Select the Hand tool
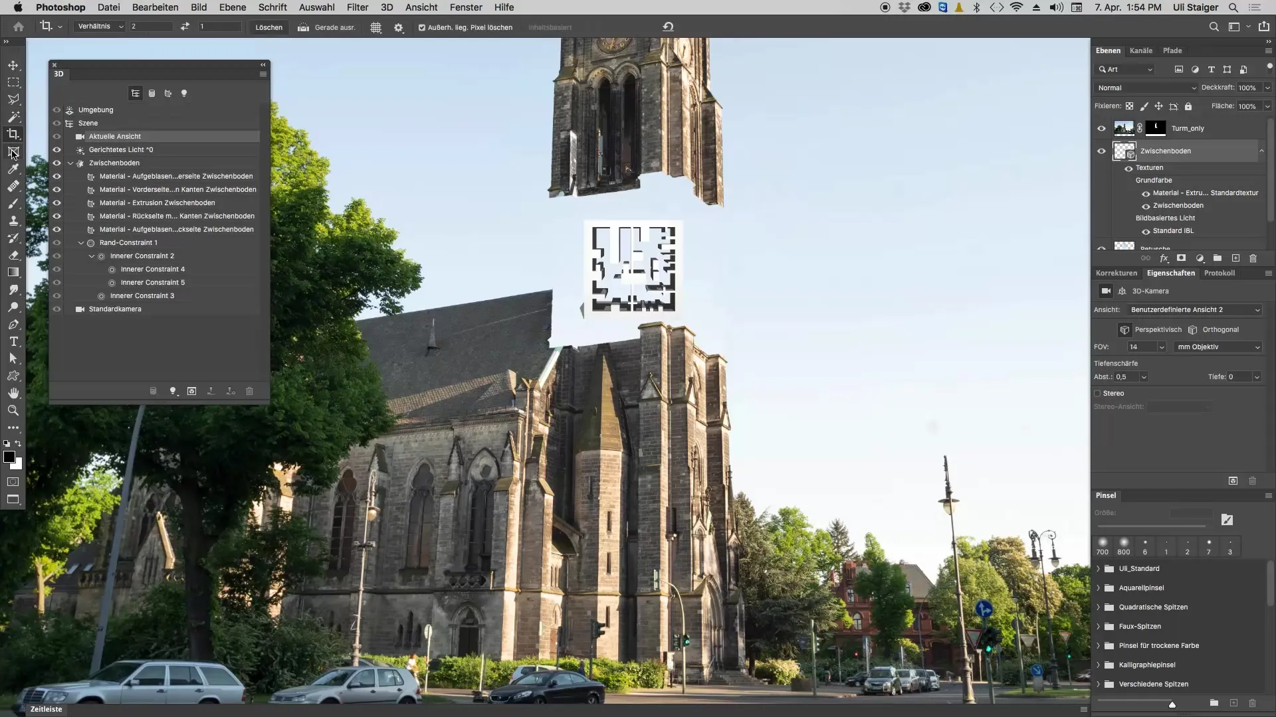The image size is (1276, 717). pos(13,393)
